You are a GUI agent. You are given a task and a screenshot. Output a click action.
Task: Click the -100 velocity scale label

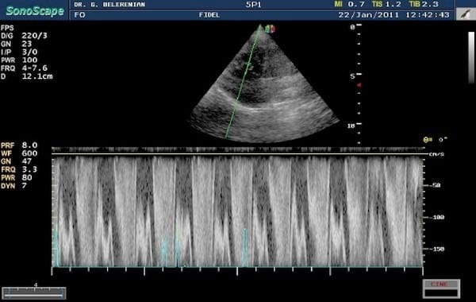point(436,217)
